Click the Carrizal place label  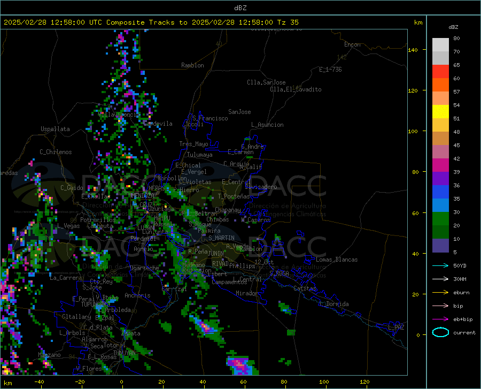(x=174, y=289)
